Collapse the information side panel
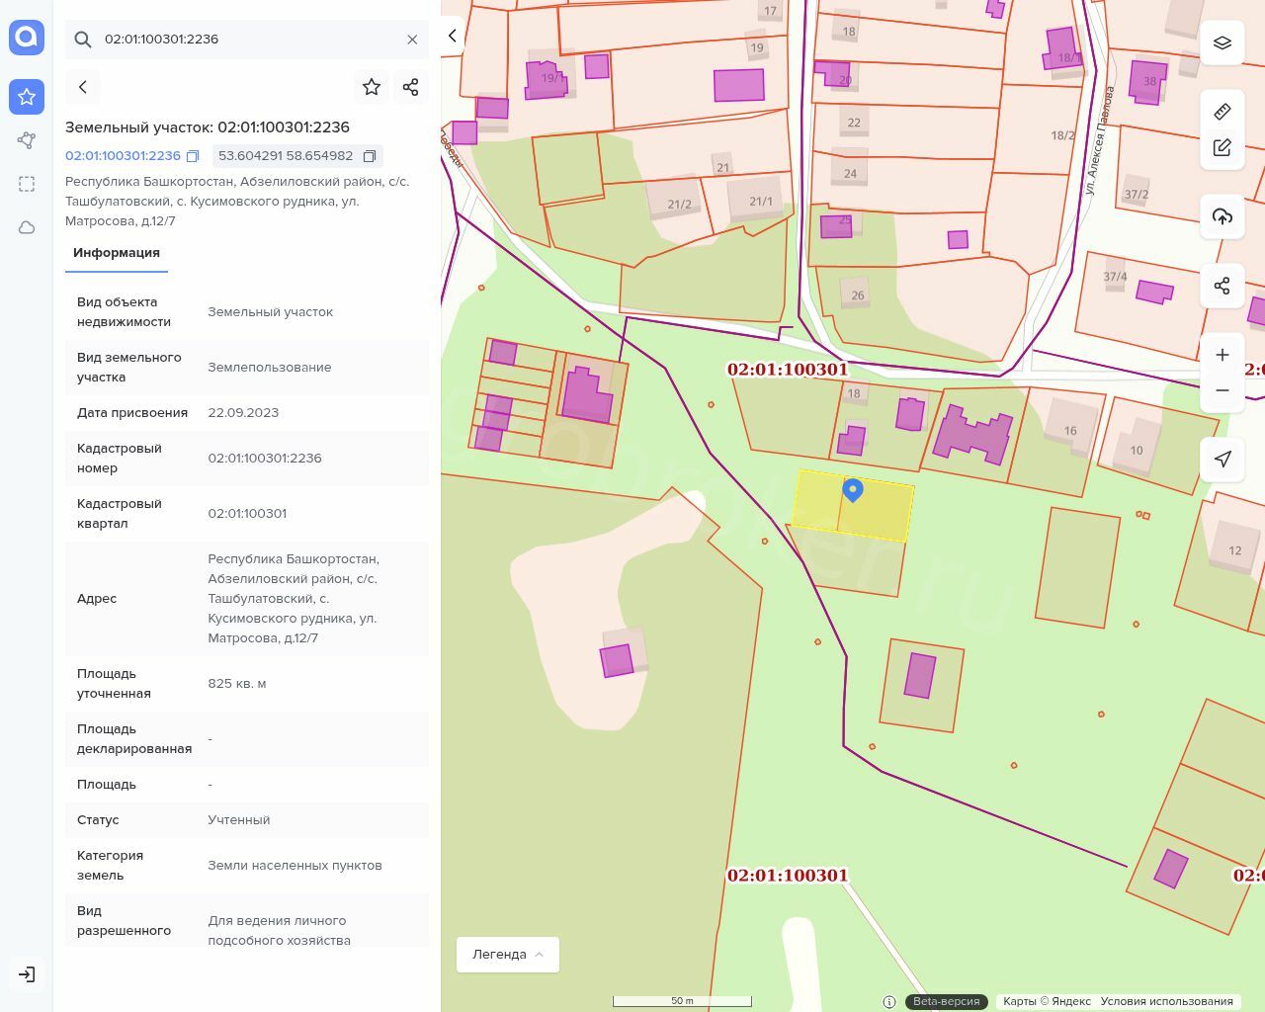 pyautogui.click(x=453, y=37)
